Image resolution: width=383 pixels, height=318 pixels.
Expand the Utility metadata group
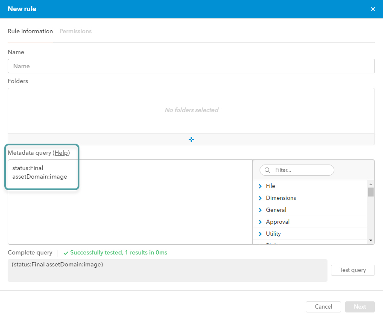(260, 234)
